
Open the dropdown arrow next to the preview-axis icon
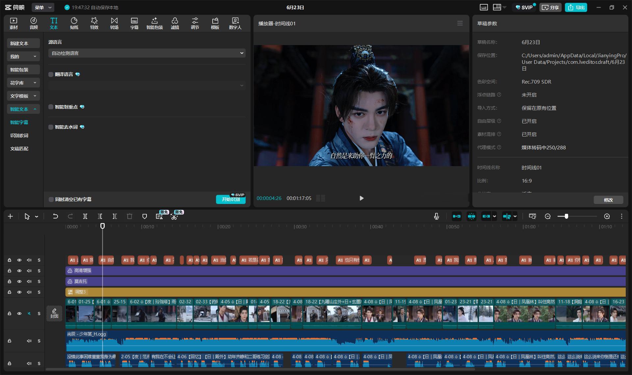[x=515, y=216]
